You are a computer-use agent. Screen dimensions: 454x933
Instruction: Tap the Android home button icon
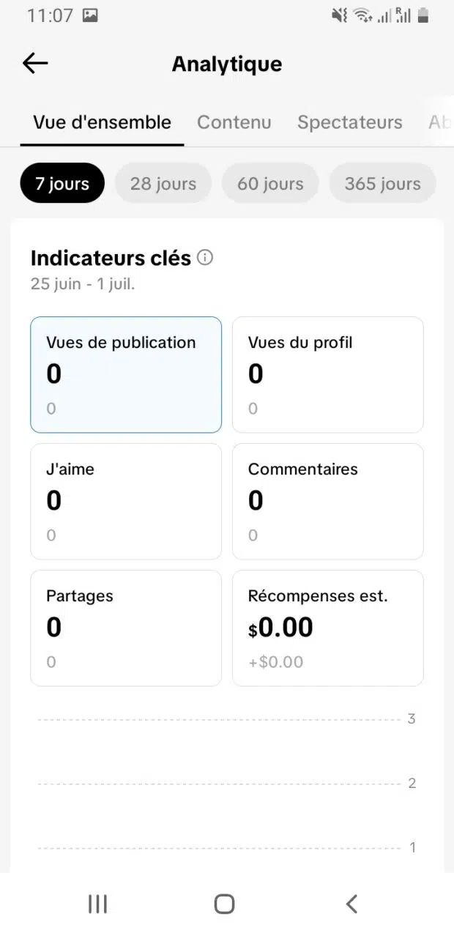click(x=225, y=904)
